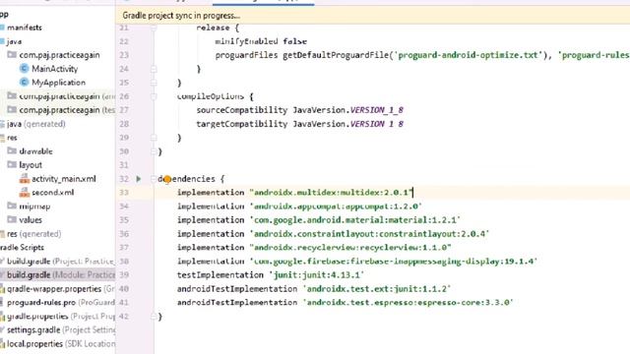
Task: Click minifyEnabled false line
Action: [261, 41]
